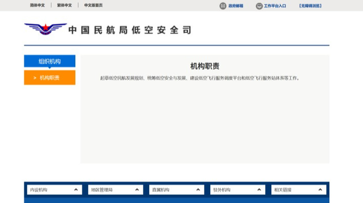Switch to 简体中文 language

[37, 5]
